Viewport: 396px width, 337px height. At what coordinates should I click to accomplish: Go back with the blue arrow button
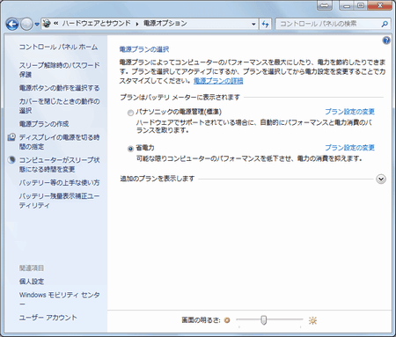12,24
